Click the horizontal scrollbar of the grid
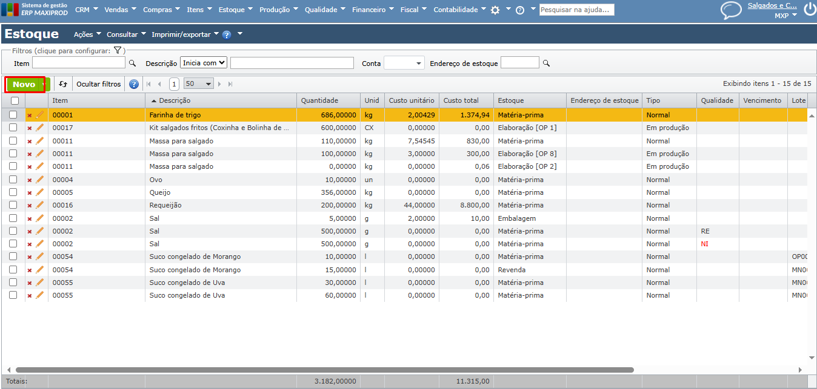 (x=324, y=369)
